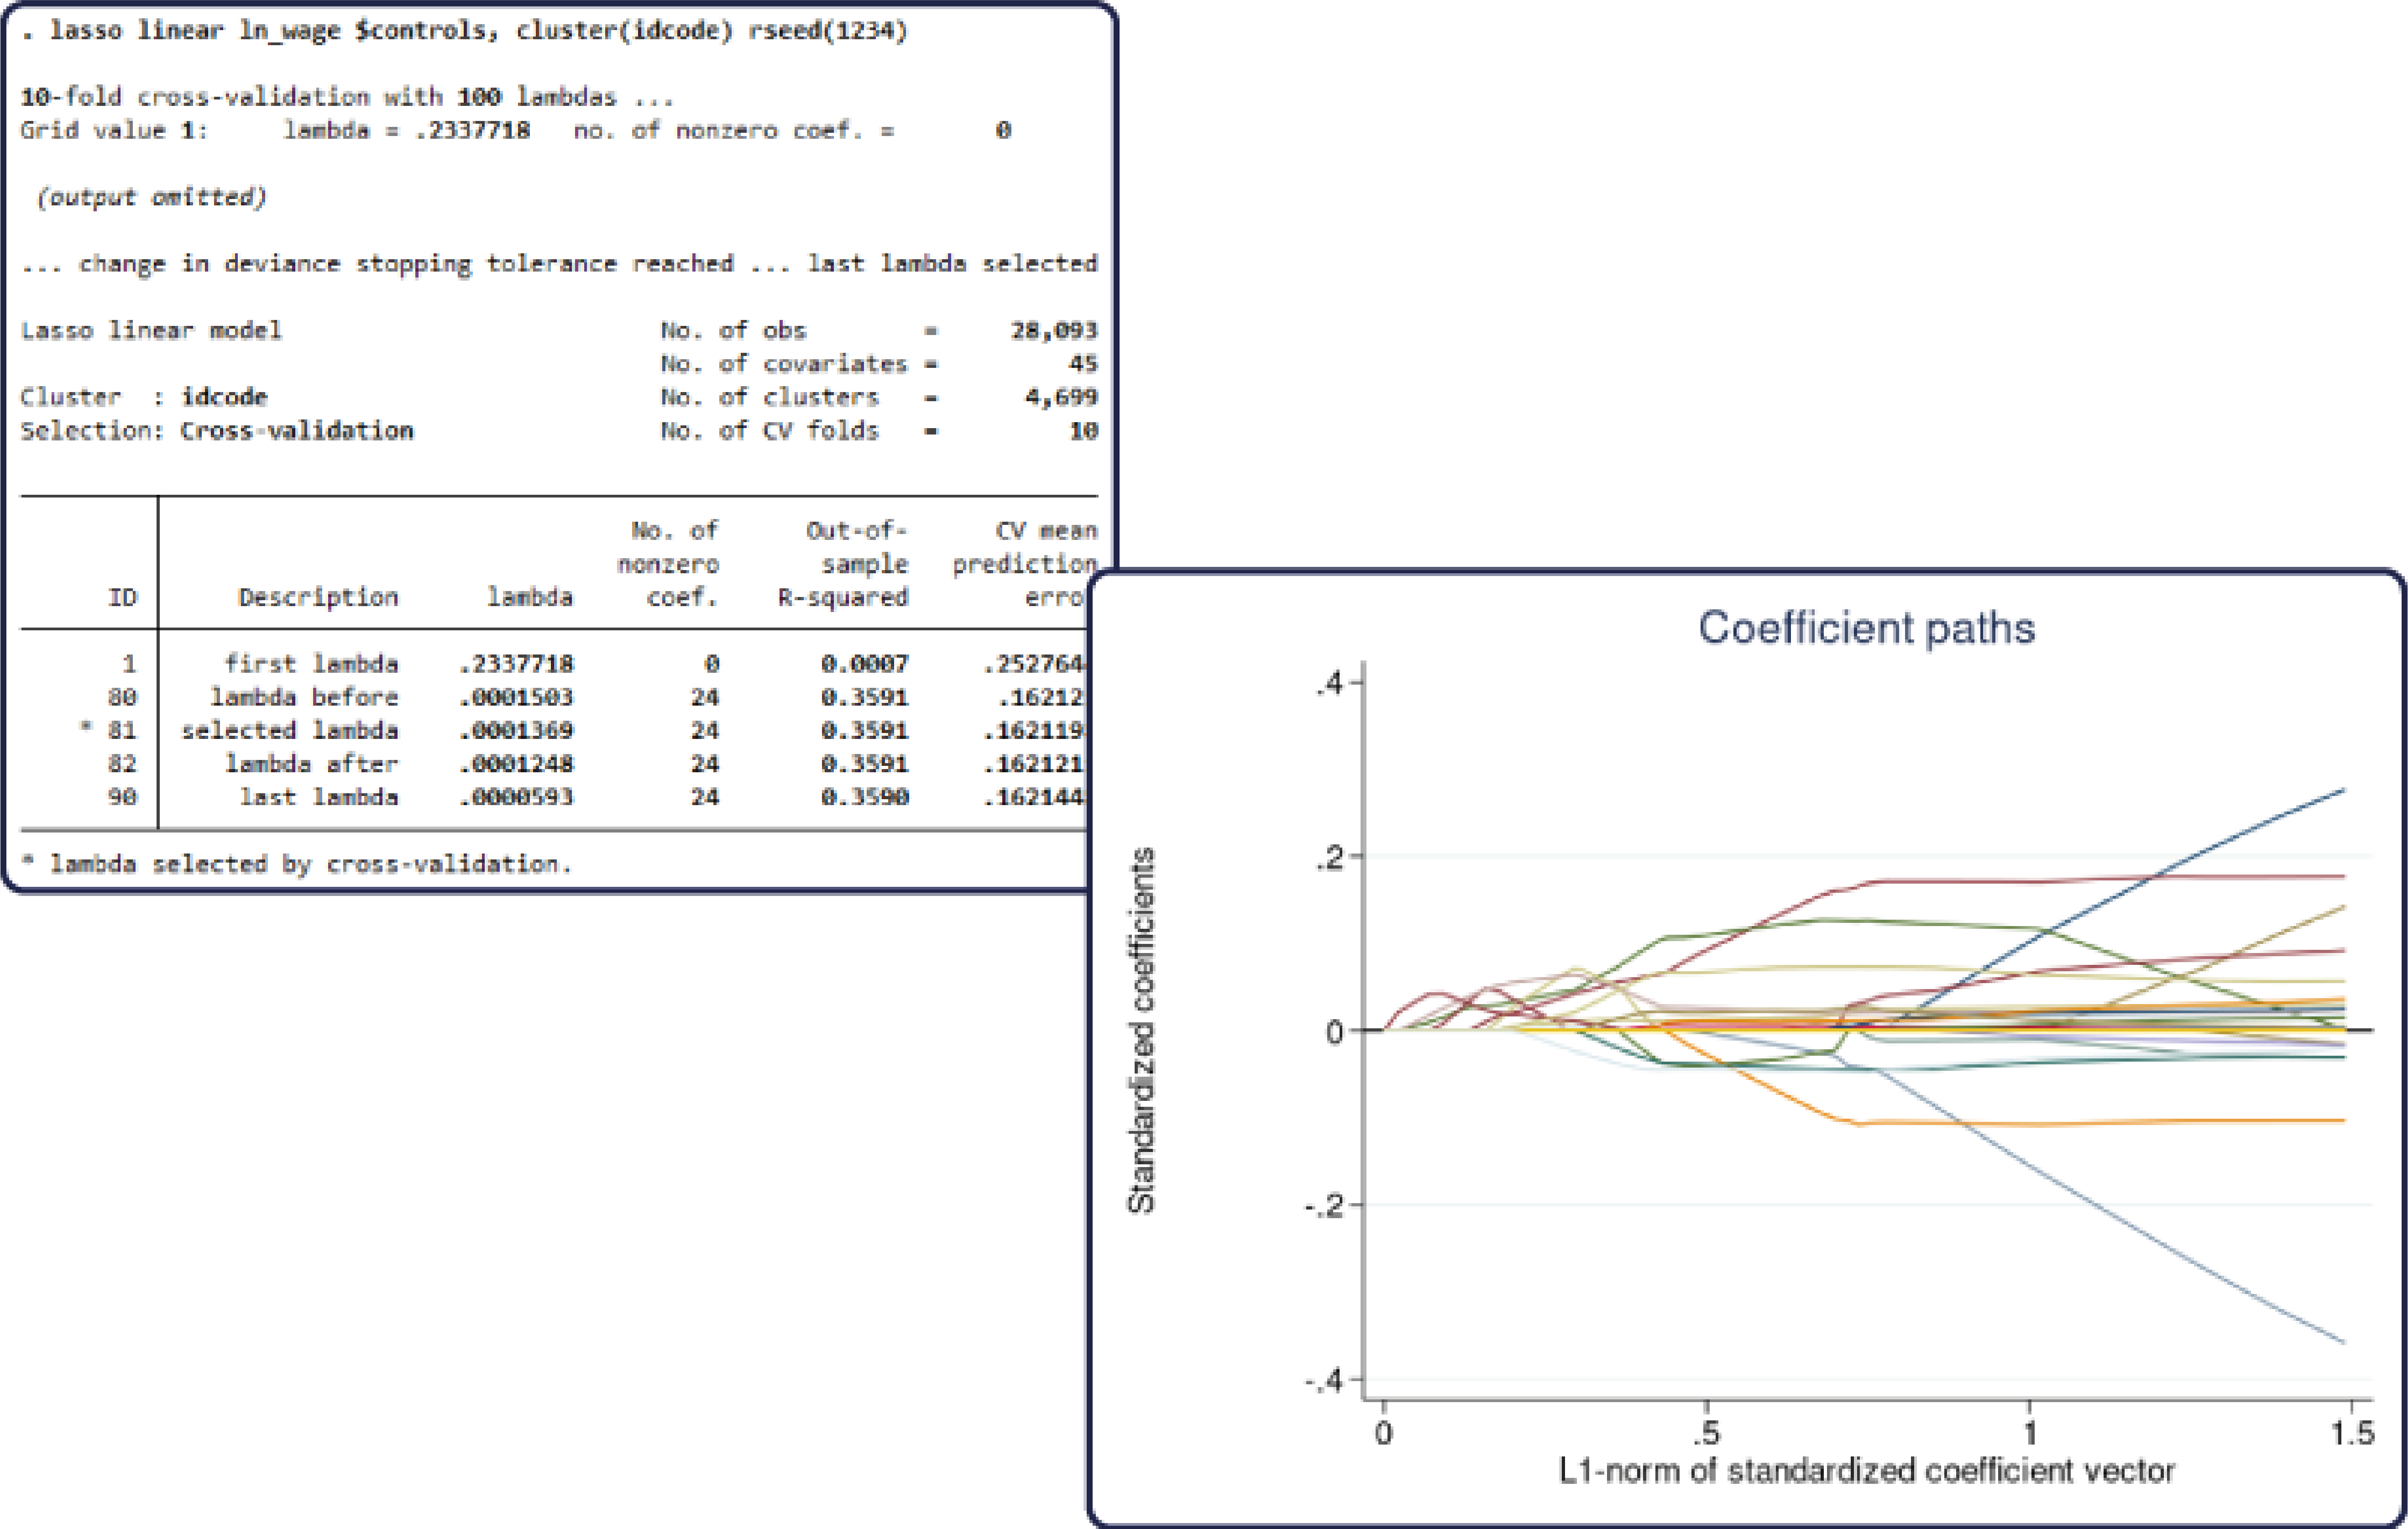Screen dimensions: 2408x1529
Task: Click the y-axis tick label -.2
Action: point(1323,1206)
